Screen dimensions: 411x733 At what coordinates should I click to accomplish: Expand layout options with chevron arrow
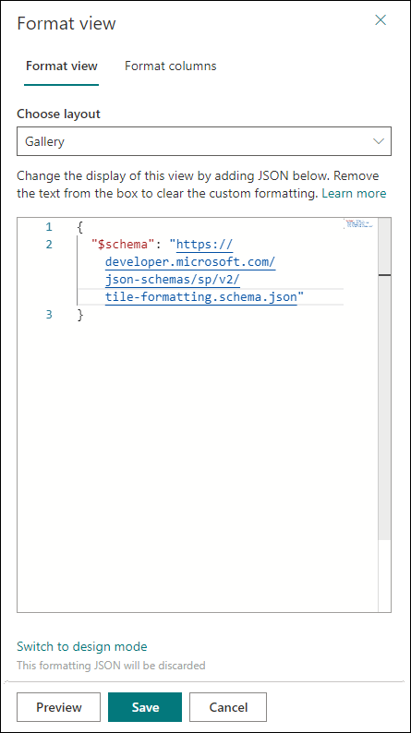[379, 141]
